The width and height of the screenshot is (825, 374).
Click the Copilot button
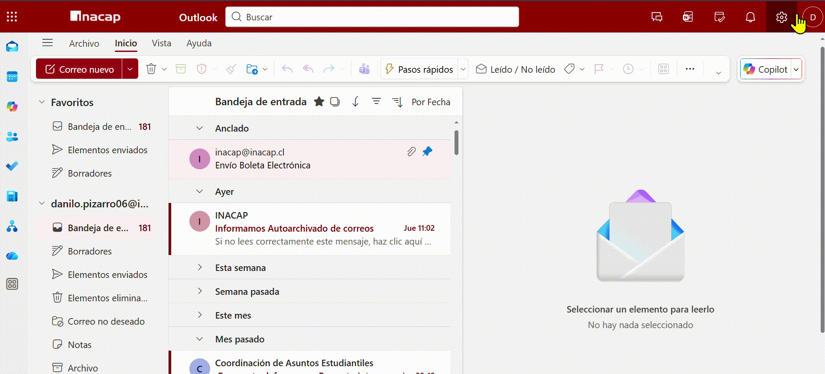766,69
